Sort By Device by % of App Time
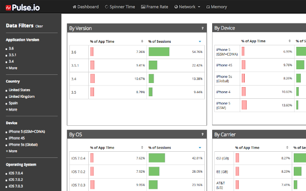Image resolution: width=306 pixels, height=191 pixels. pos(290,41)
